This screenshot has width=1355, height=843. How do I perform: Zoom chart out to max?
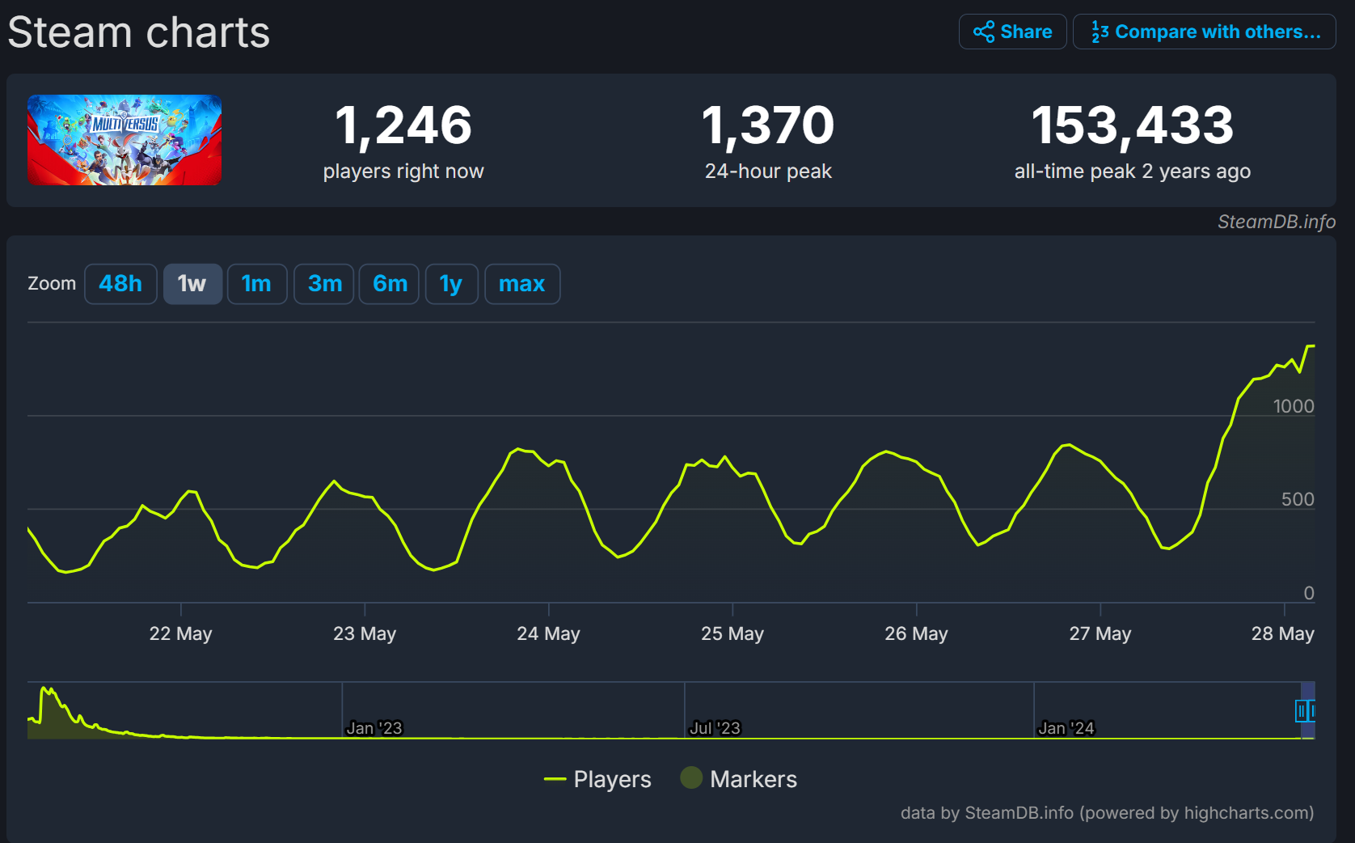[x=522, y=284]
